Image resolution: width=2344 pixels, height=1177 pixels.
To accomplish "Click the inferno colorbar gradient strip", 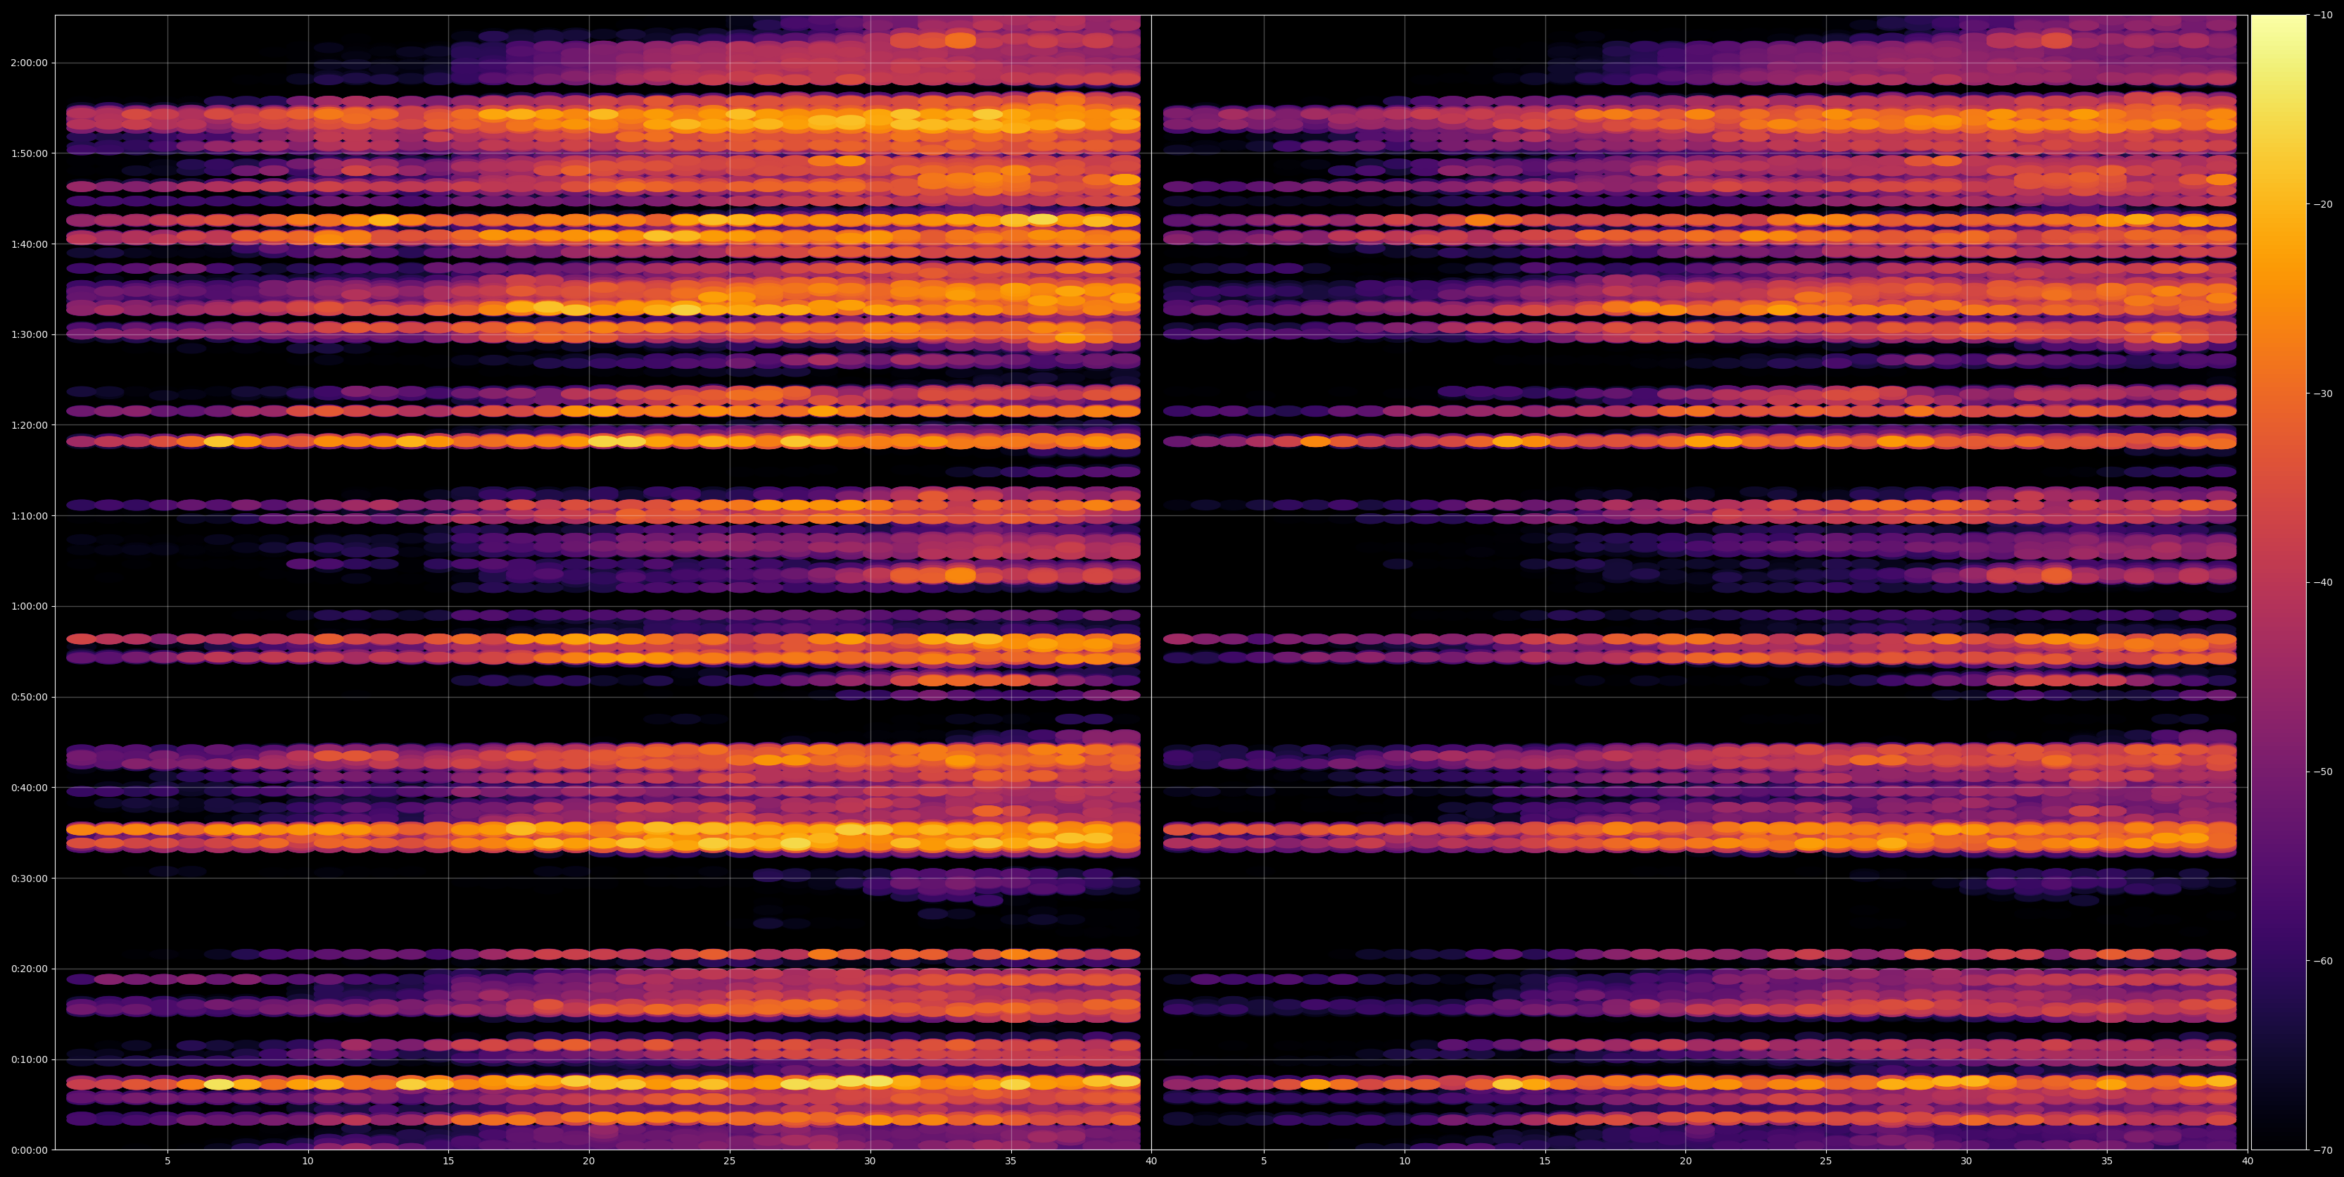I will [x=2279, y=583].
